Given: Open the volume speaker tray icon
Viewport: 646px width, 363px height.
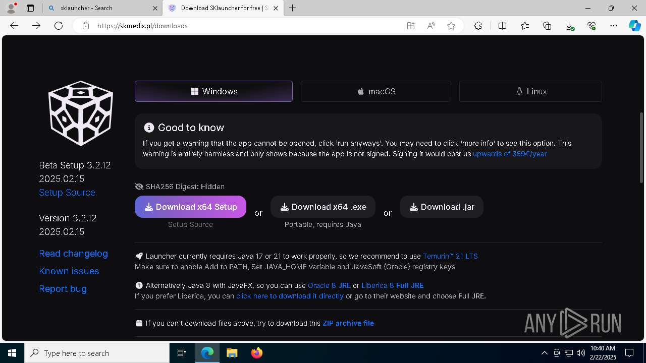Looking at the screenshot, I should (580, 353).
